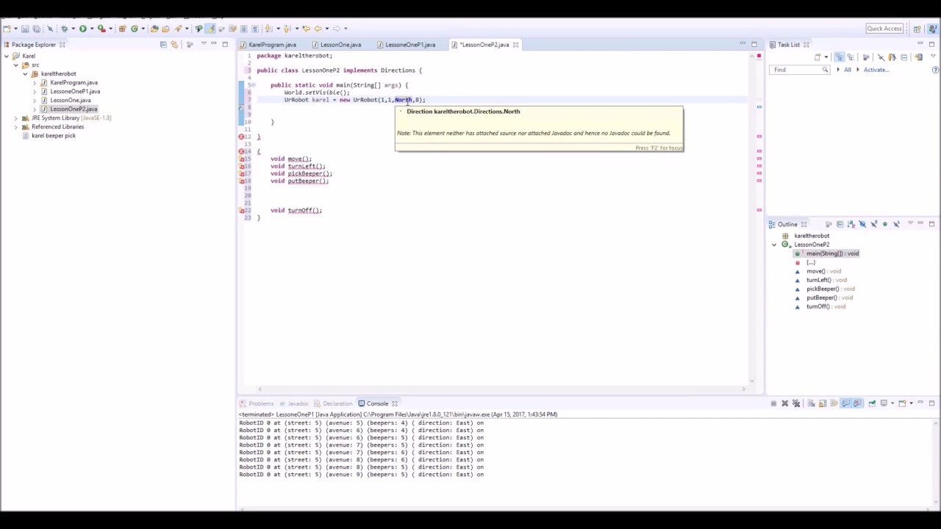Viewport: 941px width, 529px height.
Task: Toggle Hide Fields in Outline toolbar
Action: [x=862, y=224]
